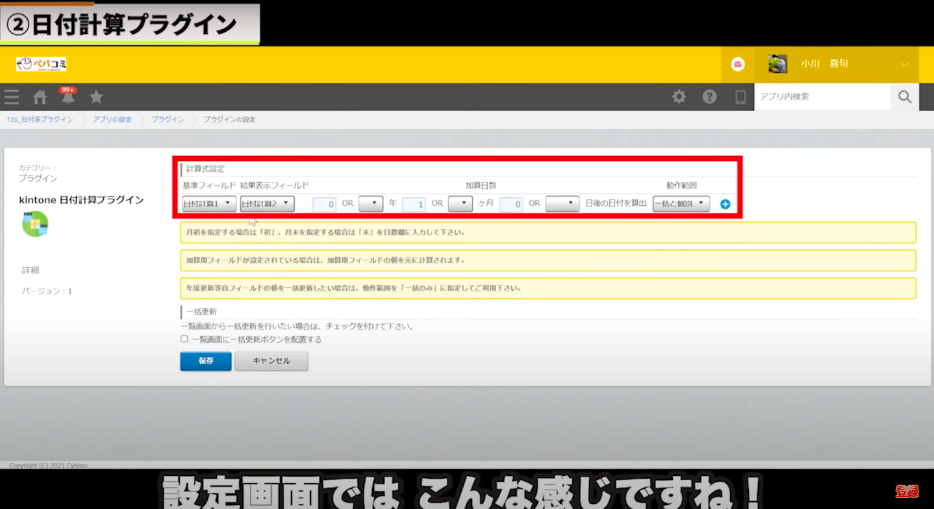Navigate to アプリの設定 breadcrumb

(112, 119)
